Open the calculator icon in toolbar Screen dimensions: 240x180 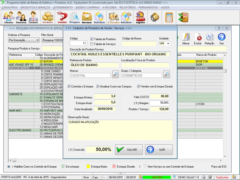[169, 17]
